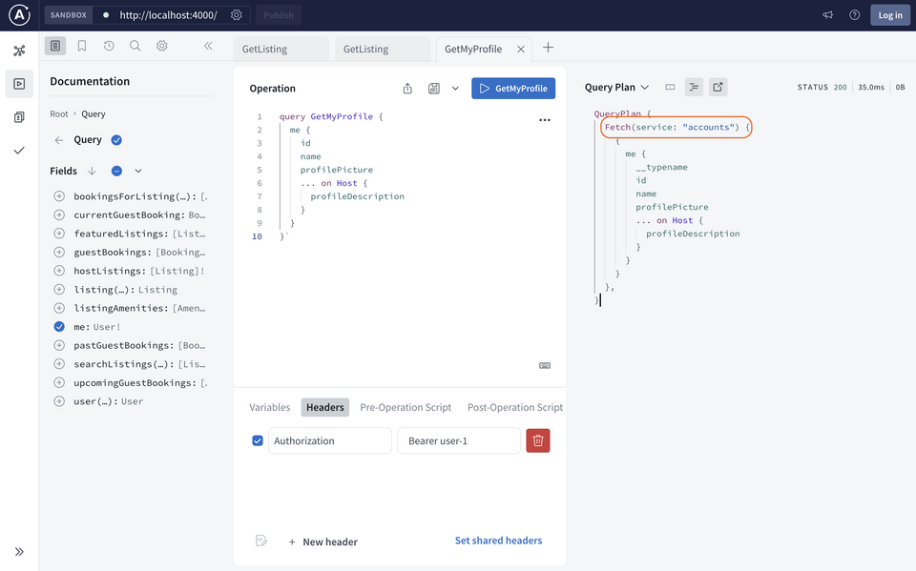Image resolution: width=916 pixels, height=571 pixels.
Task: Run the GetMyProfile operation
Action: (x=513, y=89)
